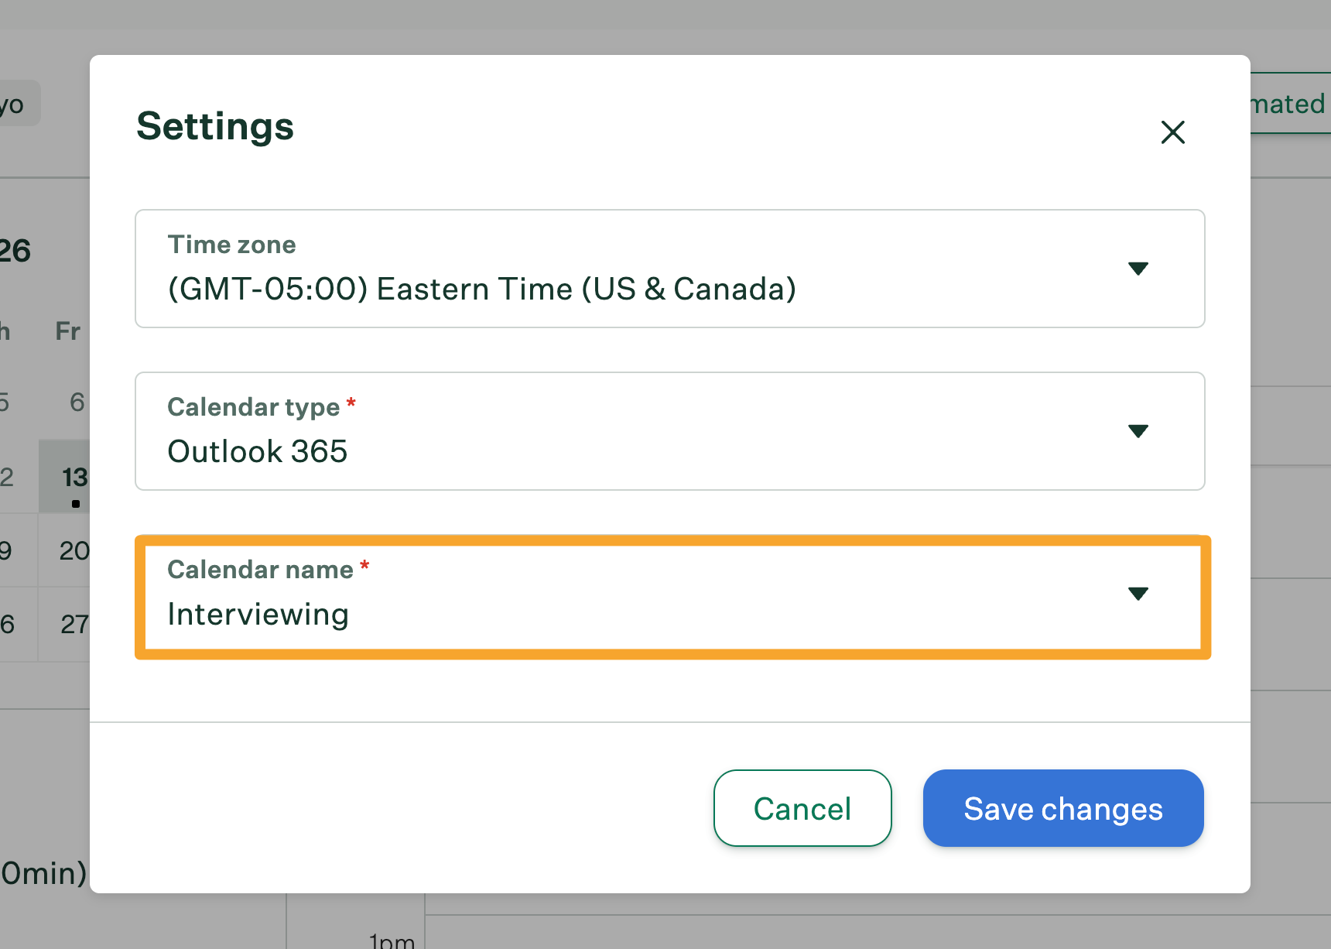This screenshot has width=1331, height=949.
Task: Click the Calendar type field label
Action: [x=253, y=407]
